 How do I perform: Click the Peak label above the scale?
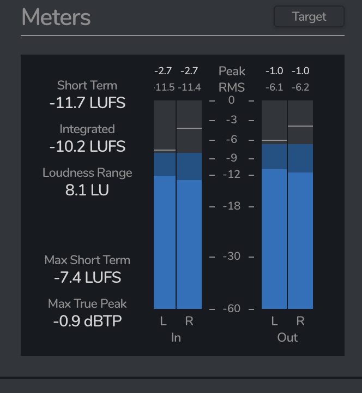232,71
